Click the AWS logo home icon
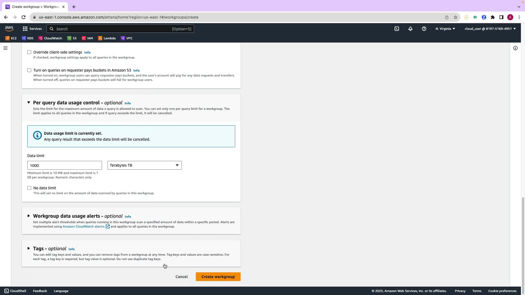Image resolution: width=525 pixels, height=295 pixels. 9,28
